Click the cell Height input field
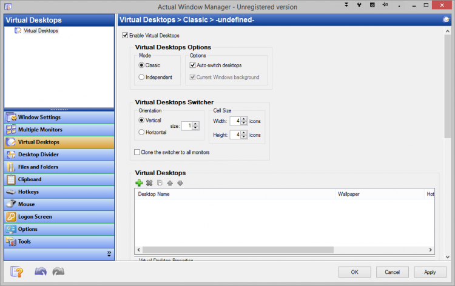The width and height of the screenshot is (455, 286). [235, 135]
